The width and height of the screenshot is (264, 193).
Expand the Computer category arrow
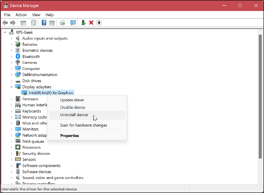tap(11, 69)
